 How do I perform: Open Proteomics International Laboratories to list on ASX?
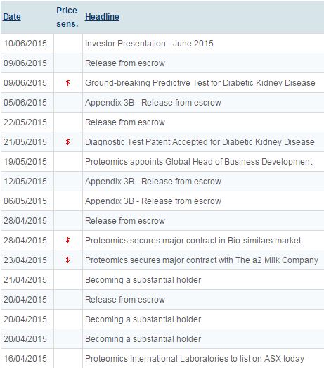195,359
